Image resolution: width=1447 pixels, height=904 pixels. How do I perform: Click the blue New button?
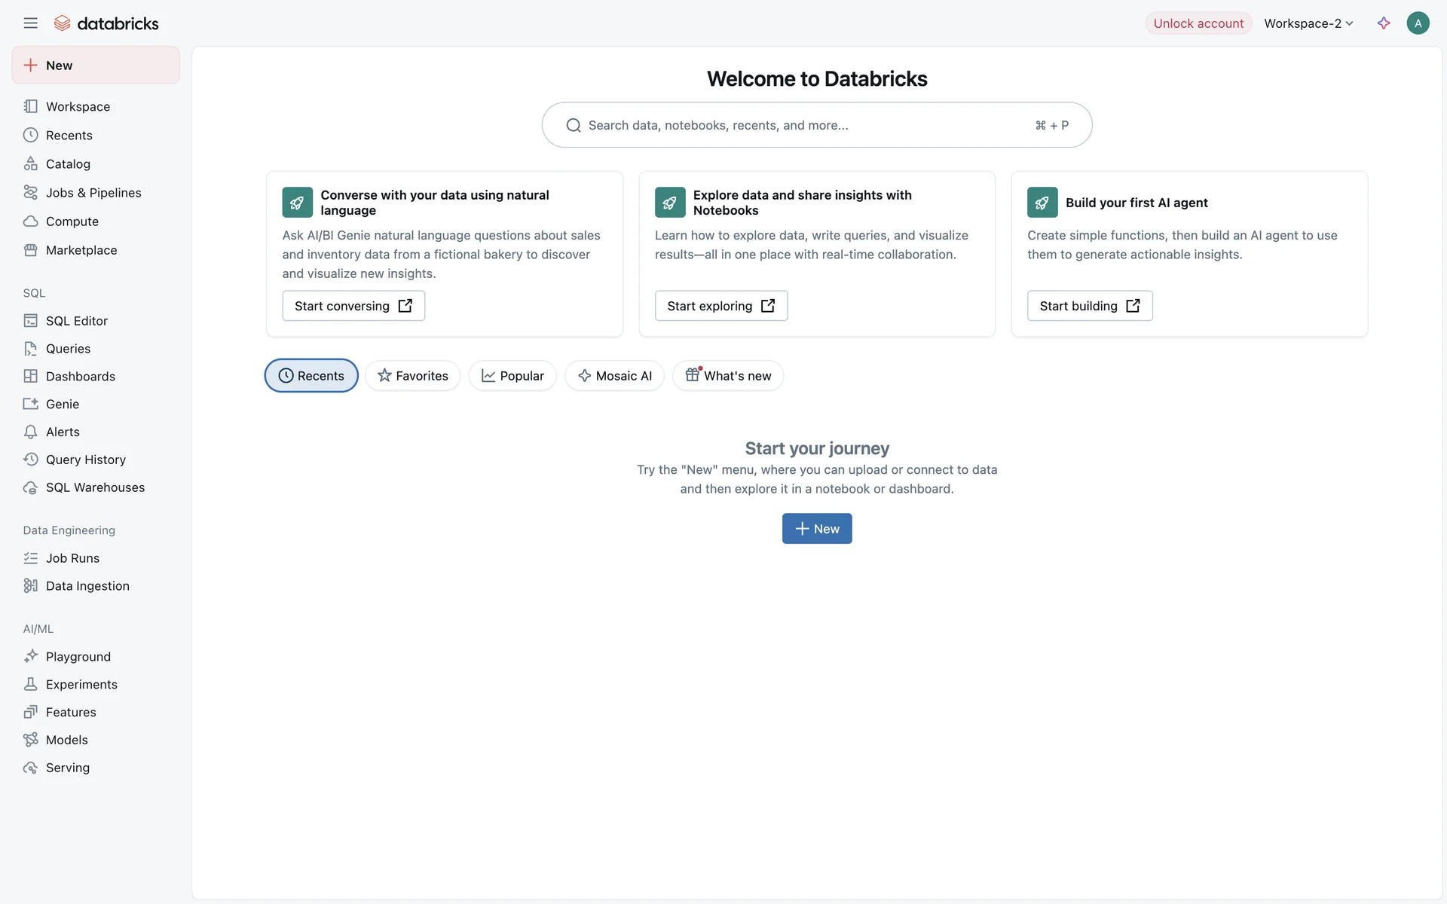click(817, 529)
